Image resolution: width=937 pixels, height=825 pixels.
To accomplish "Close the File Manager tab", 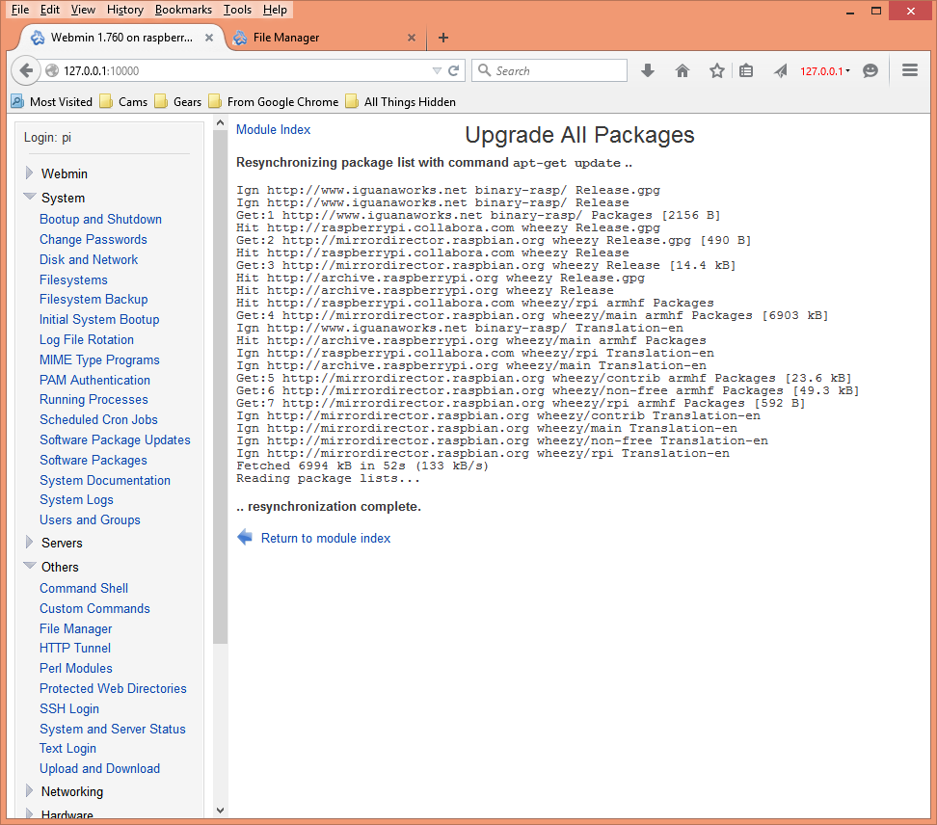I will tap(411, 38).
